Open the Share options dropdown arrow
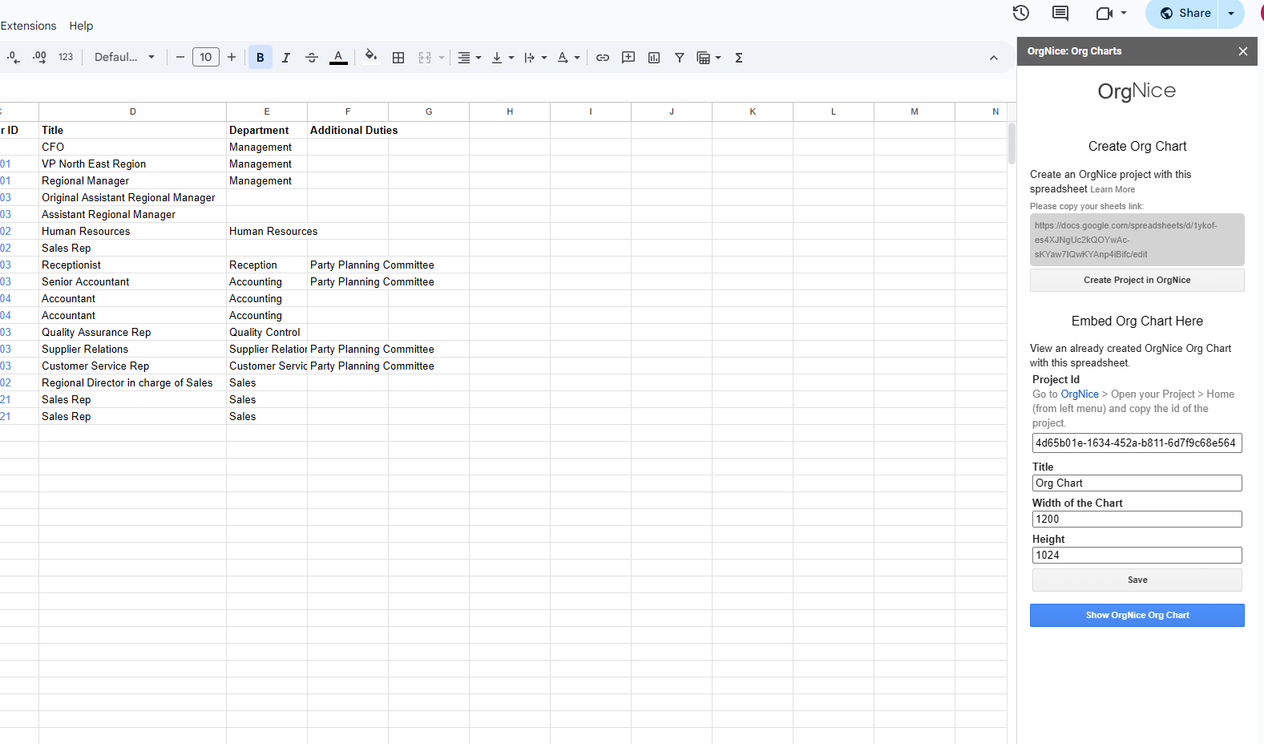This screenshot has width=1264, height=744. click(1231, 13)
